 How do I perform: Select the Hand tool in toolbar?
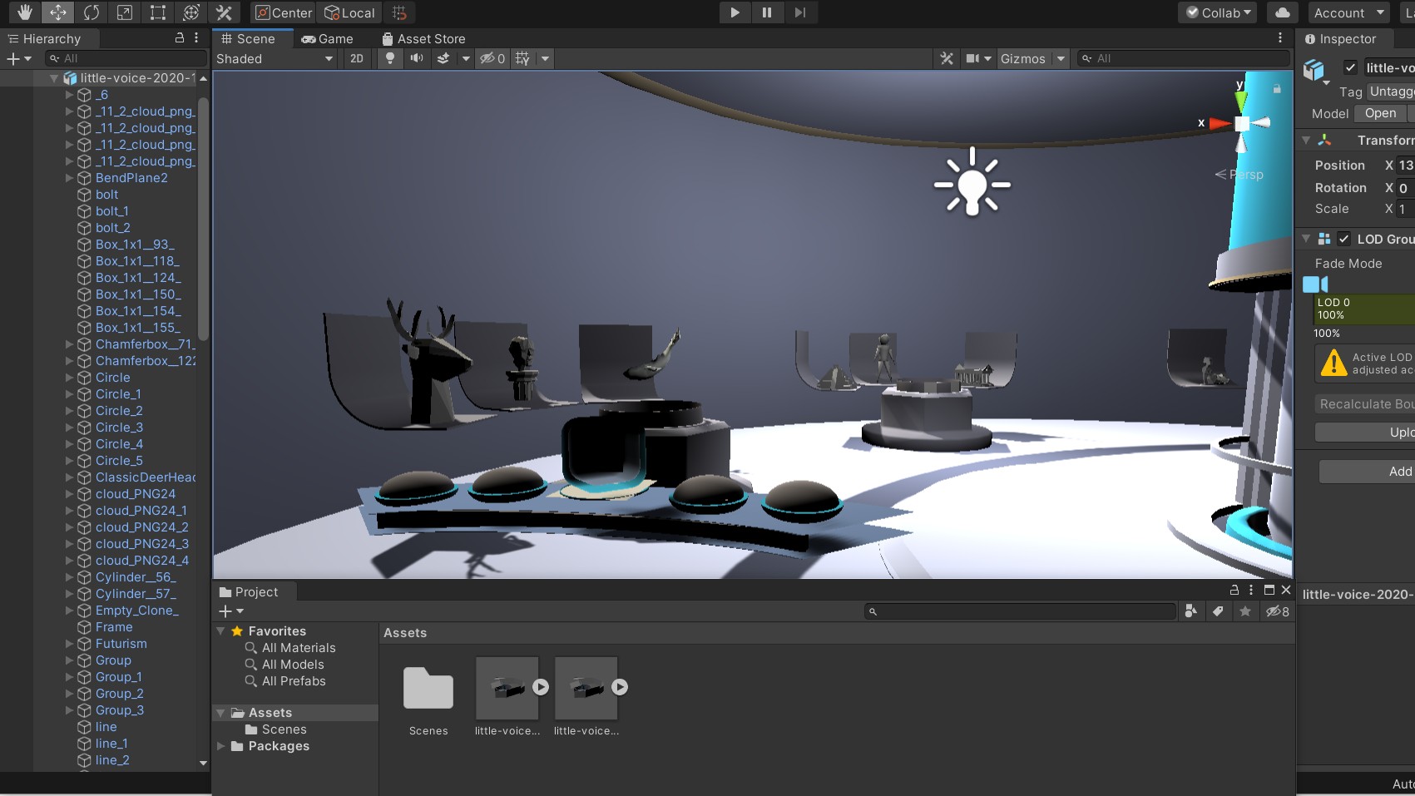(25, 12)
